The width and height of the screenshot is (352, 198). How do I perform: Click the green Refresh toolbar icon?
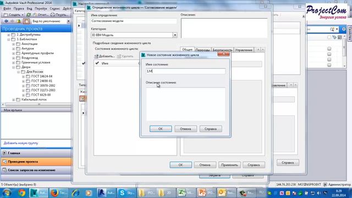pos(29,15)
